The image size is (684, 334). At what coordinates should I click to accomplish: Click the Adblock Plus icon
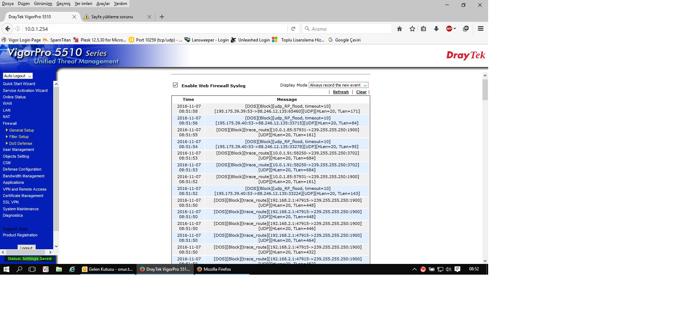449,29
